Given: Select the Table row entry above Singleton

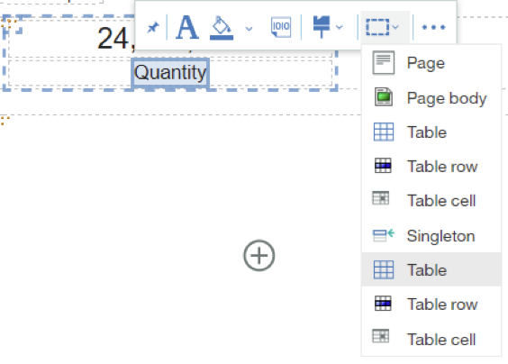Looking at the screenshot, I should [x=431, y=167].
